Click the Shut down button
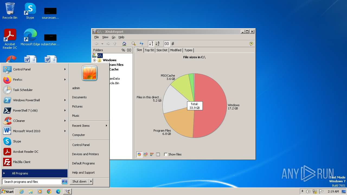Image resolution: width=347 pixels, height=195 pixels. (x=79, y=181)
